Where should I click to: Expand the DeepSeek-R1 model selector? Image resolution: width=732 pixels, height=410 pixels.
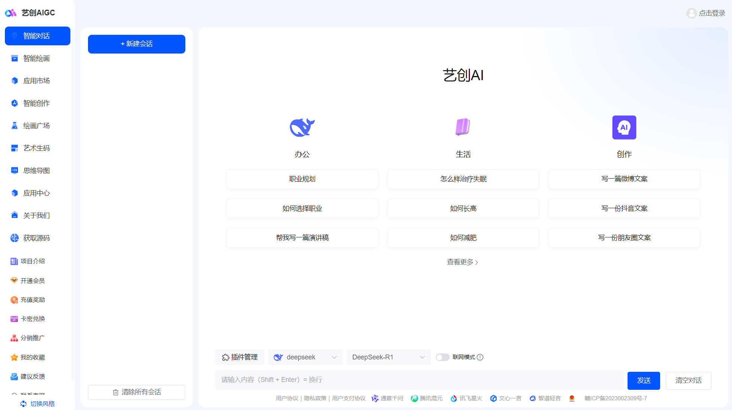[388, 357]
